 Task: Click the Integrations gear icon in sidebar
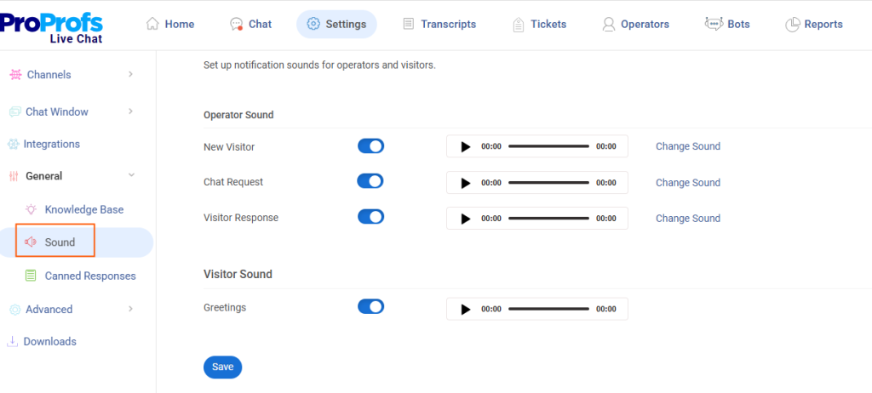click(x=13, y=145)
